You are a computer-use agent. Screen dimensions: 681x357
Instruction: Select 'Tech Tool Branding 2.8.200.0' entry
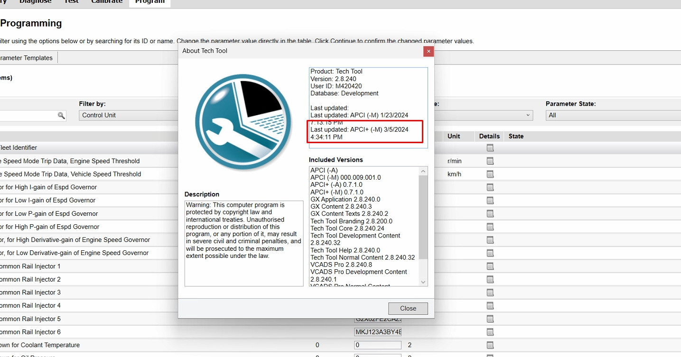click(351, 221)
